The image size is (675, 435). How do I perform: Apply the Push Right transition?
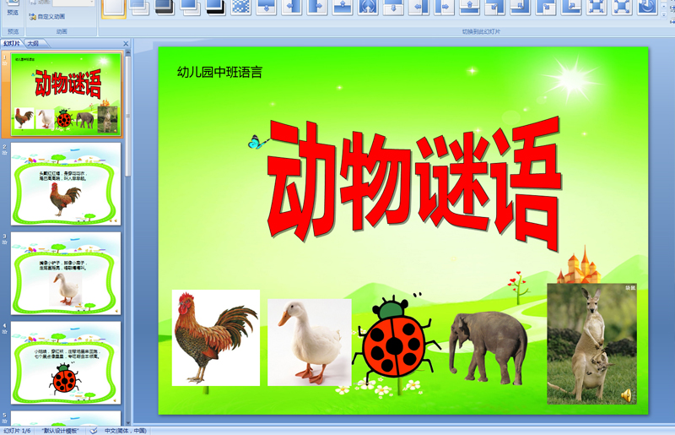[x=445, y=7]
